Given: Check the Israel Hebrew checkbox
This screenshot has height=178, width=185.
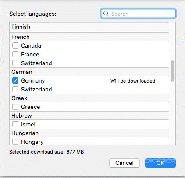Looking at the screenshot, I should (x=15, y=124).
